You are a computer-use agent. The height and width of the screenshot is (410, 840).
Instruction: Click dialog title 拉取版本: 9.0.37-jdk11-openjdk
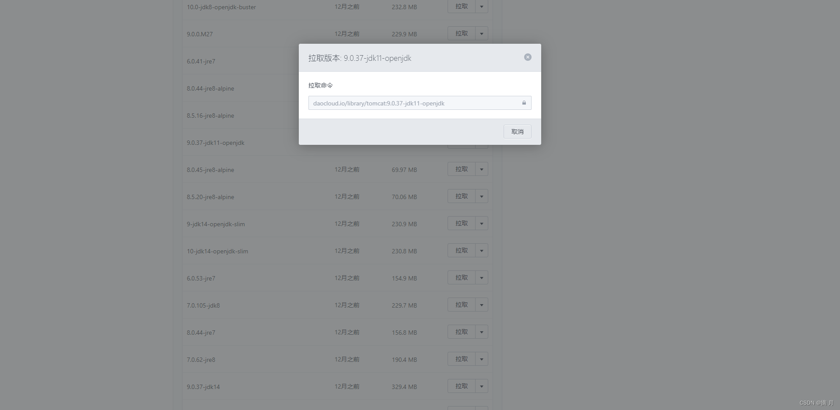coord(360,58)
